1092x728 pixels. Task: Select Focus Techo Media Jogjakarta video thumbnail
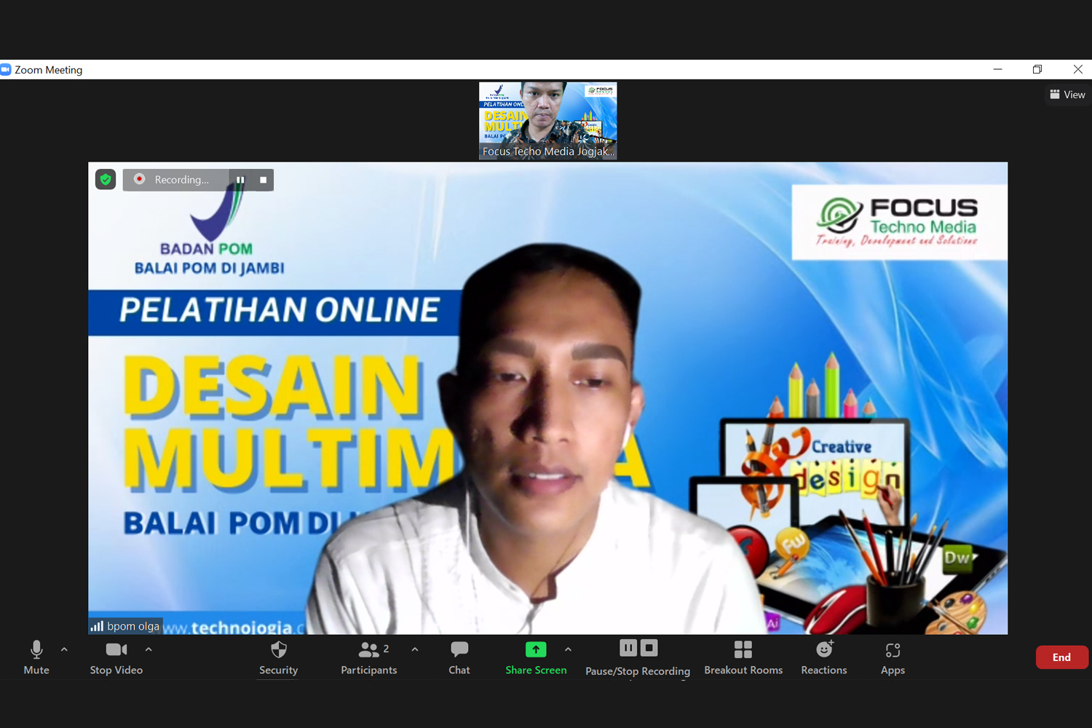point(547,121)
